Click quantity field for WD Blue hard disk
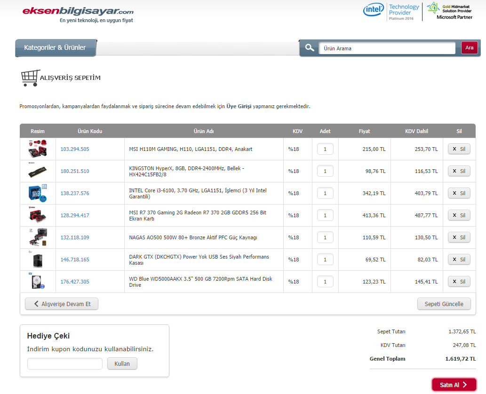 coord(325,282)
